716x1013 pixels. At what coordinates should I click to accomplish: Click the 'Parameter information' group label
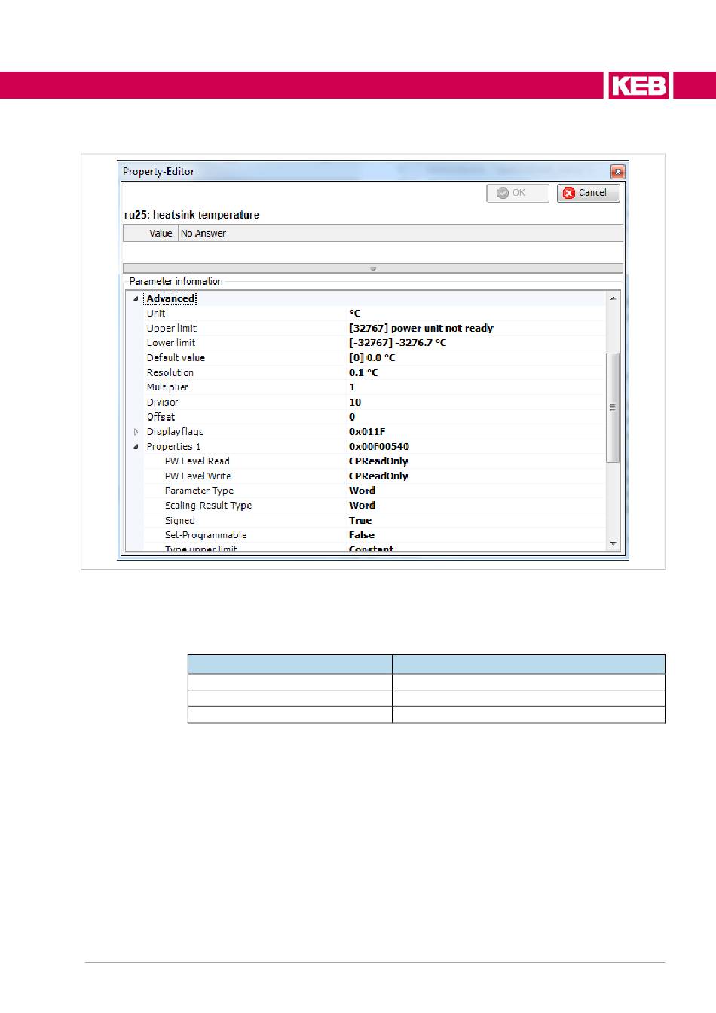176,282
